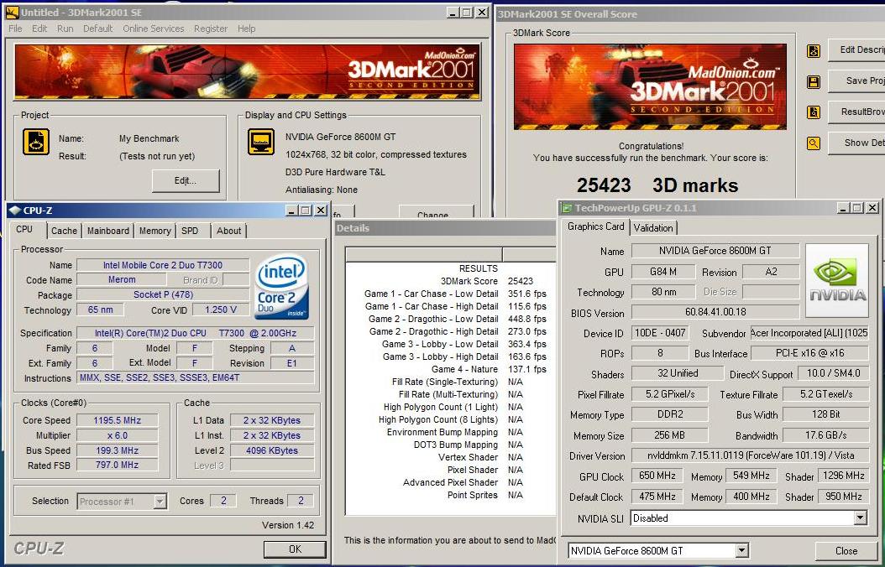
Task: Select the Graphics Card tab in GPU-Z
Action: pyautogui.click(x=595, y=226)
